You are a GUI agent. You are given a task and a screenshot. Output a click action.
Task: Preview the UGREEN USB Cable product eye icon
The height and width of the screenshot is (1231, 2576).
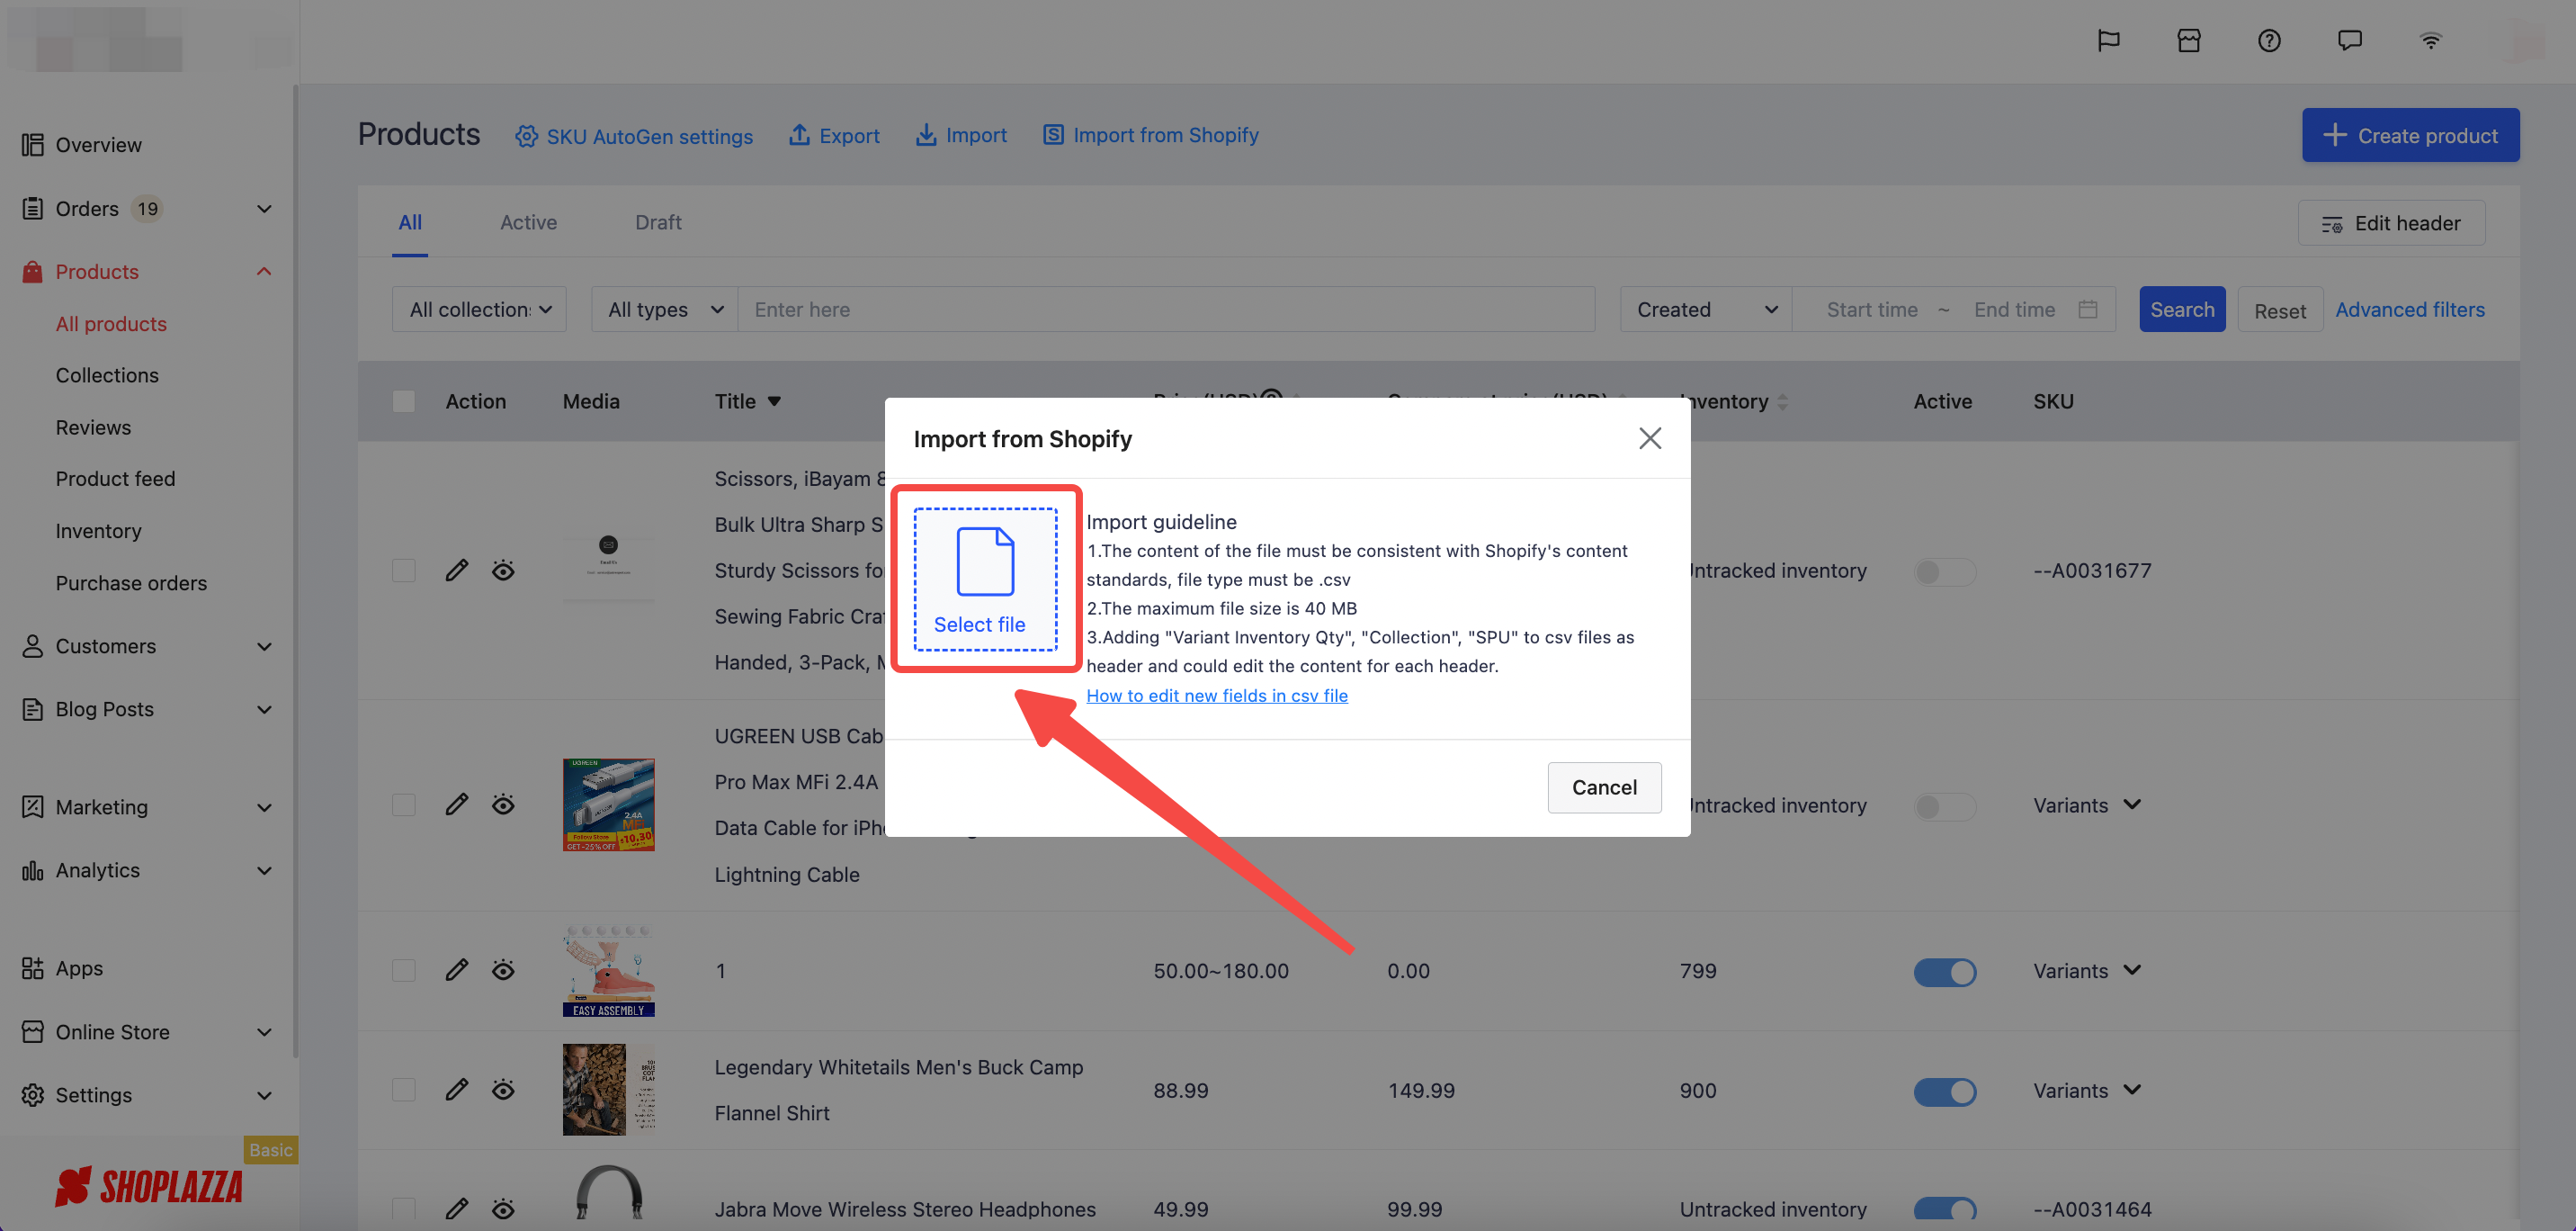[x=503, y=804]
